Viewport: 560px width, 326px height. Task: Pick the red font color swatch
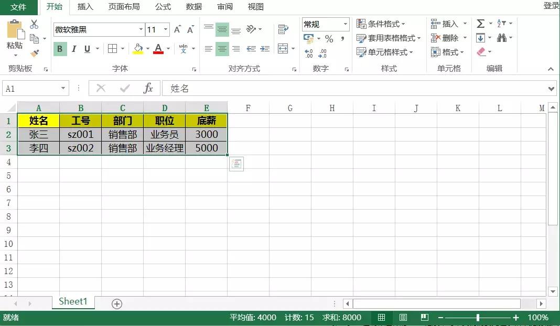157,51
